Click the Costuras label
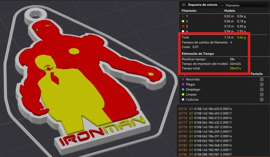The width and height of the screenshot is (270, 157). pos(192,99)
